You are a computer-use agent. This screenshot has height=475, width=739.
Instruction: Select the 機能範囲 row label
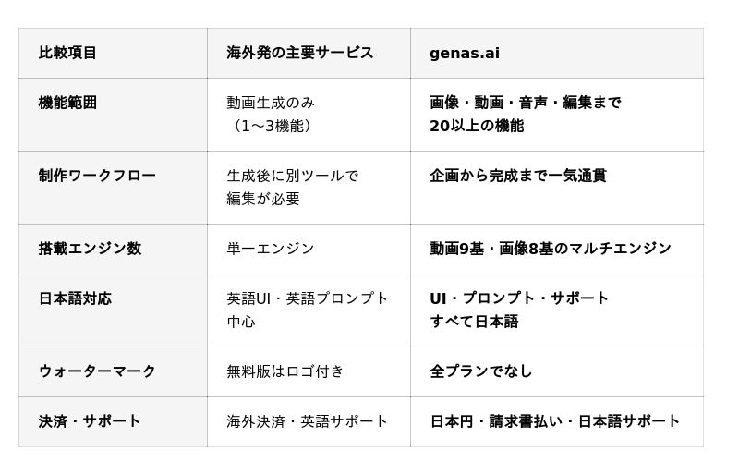tap(67, 103)
